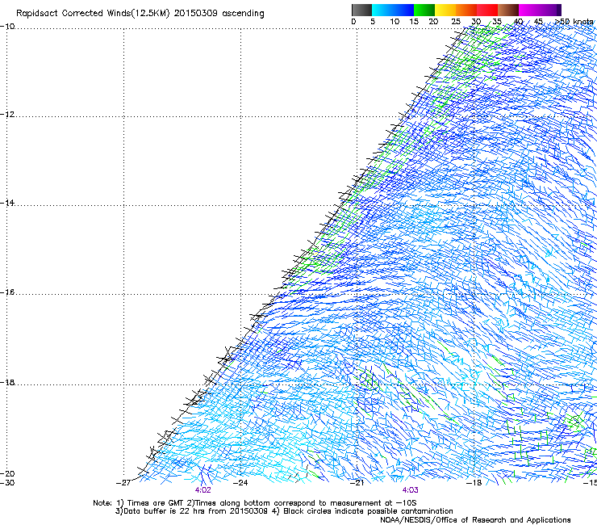Click the '-16' latitude axis label

pos(7,292)
